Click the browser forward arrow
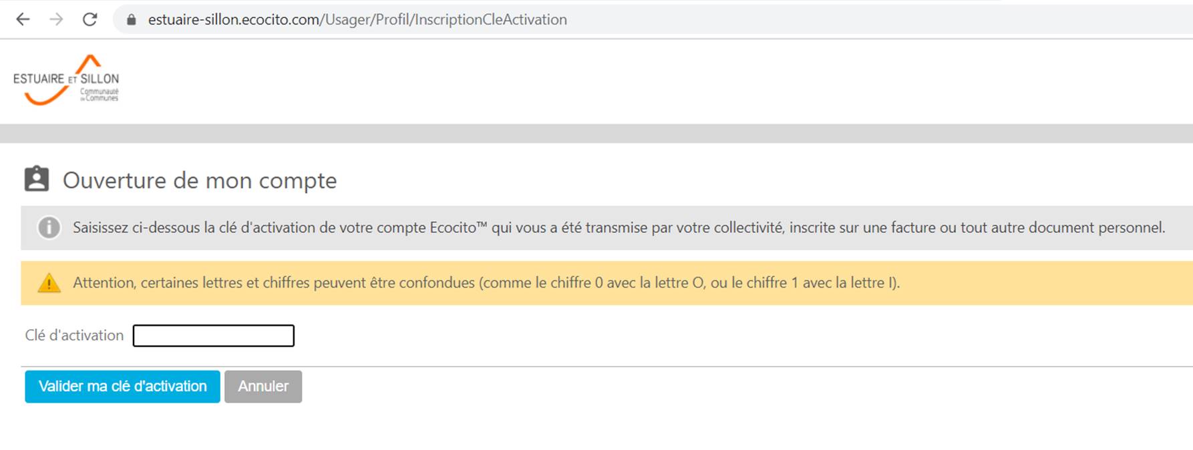This screenshot has width=1193, height=450. coord(56,19)
